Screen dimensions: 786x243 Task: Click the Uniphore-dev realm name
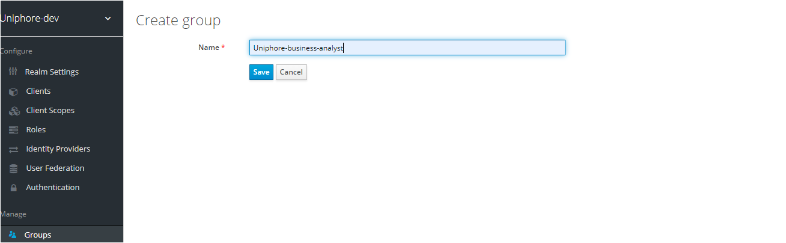pyautogui.click(x=29, y=18)
